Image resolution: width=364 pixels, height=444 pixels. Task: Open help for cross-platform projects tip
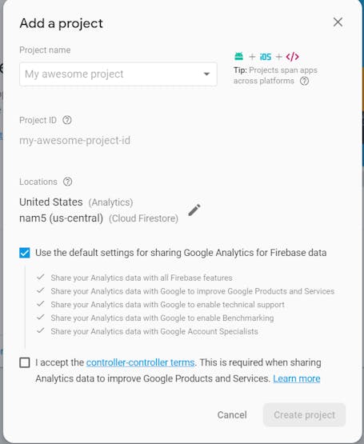[x=304, y=82]
